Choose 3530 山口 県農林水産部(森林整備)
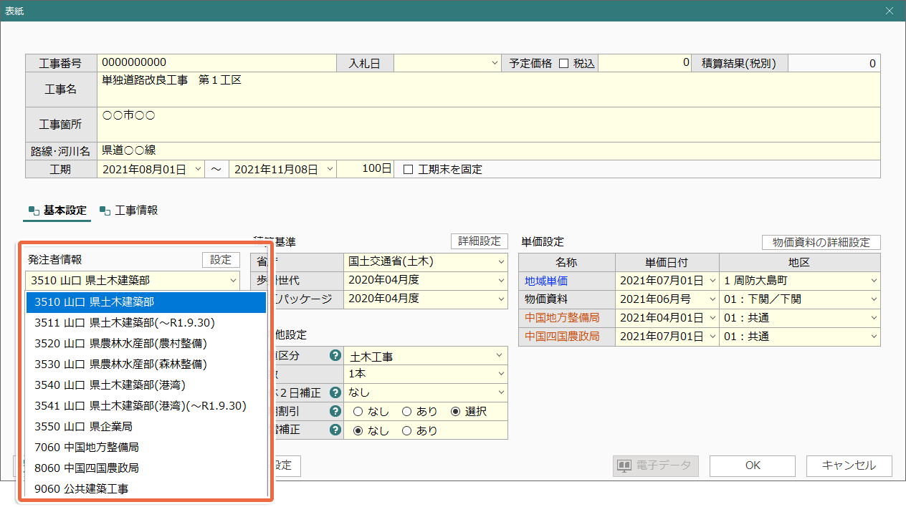The image size is (906, 507). (146, 364)
